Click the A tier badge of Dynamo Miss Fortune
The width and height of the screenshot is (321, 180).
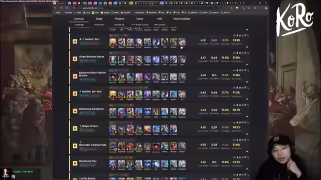pos(75,76)
